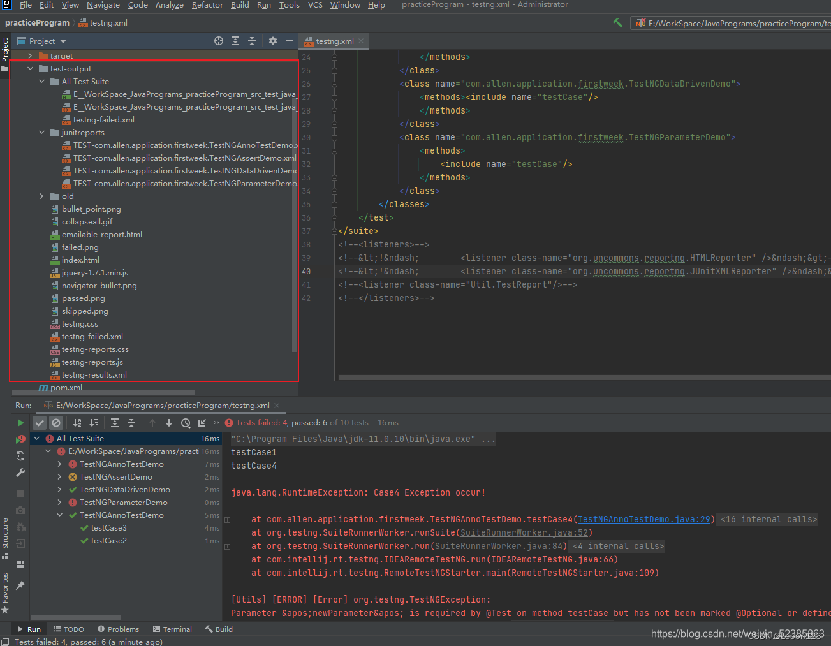Image resolution: width=831 pixels, height=646 pixels.
Task: Collapse all in Project panel header
Action: pyautogui.click(x=252, y=41)
